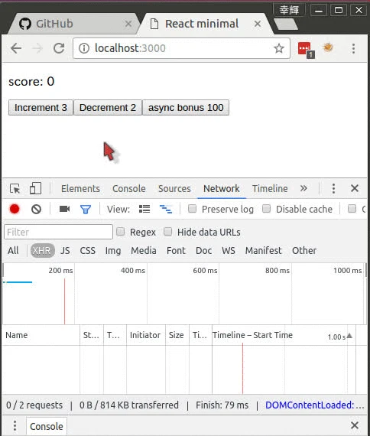Close the DevTools panel
The width and height of the screenshot is (370, 436).
tap(355, 188)
